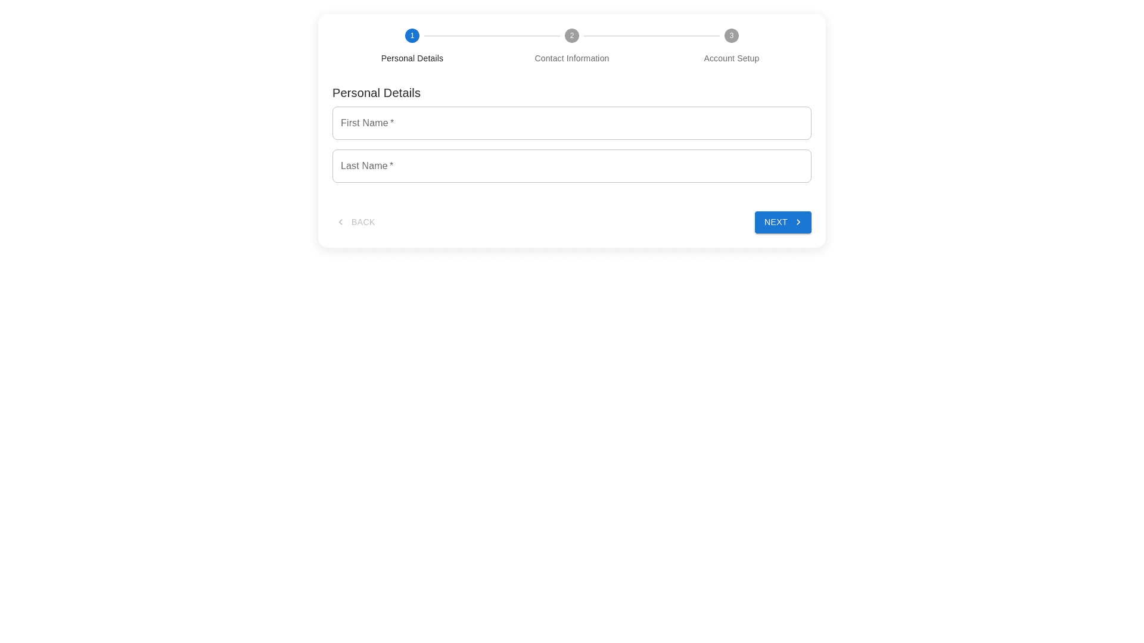Click the BACK button
1144x643 pixels.
[356, 222]
